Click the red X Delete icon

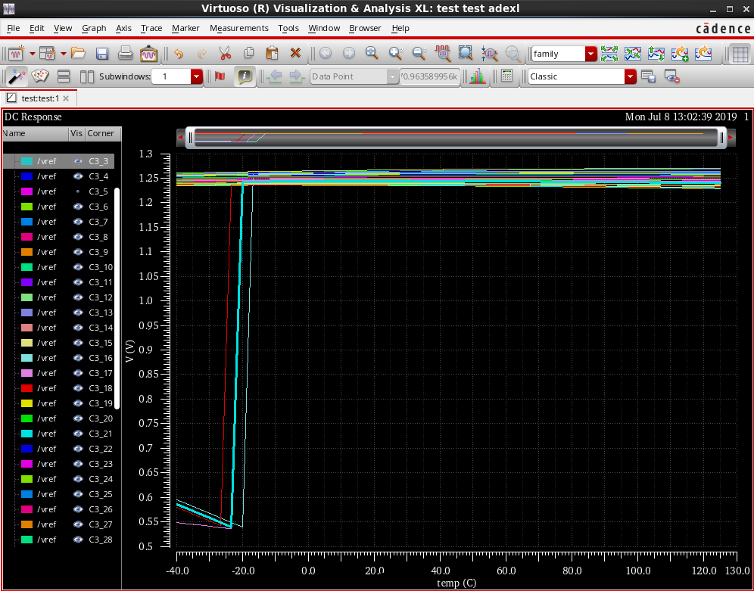pos(295,54)
